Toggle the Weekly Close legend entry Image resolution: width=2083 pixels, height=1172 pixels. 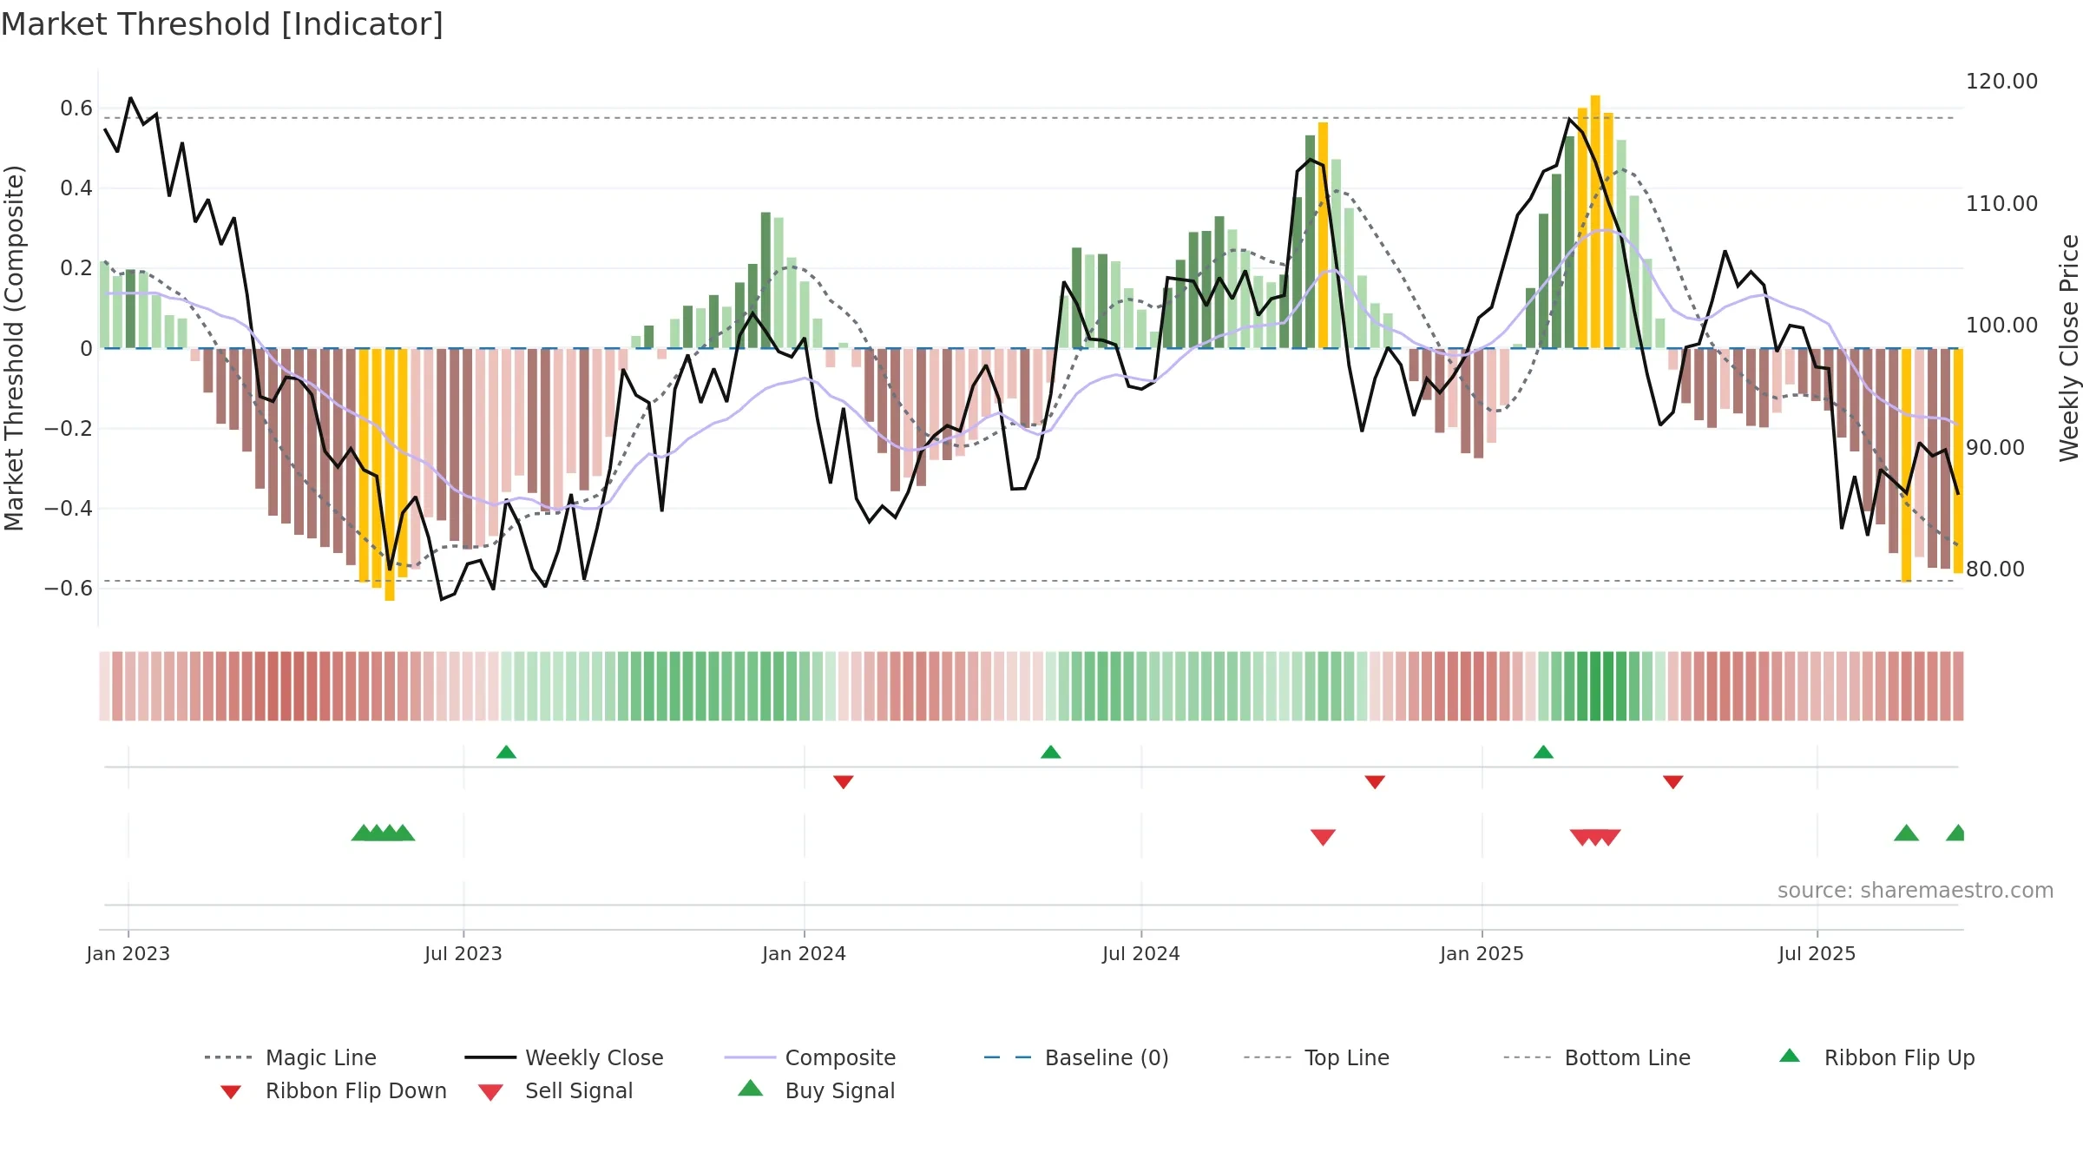tap(564, 1057)
